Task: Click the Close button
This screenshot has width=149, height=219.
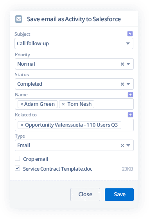Action: [x=85, y=195]
